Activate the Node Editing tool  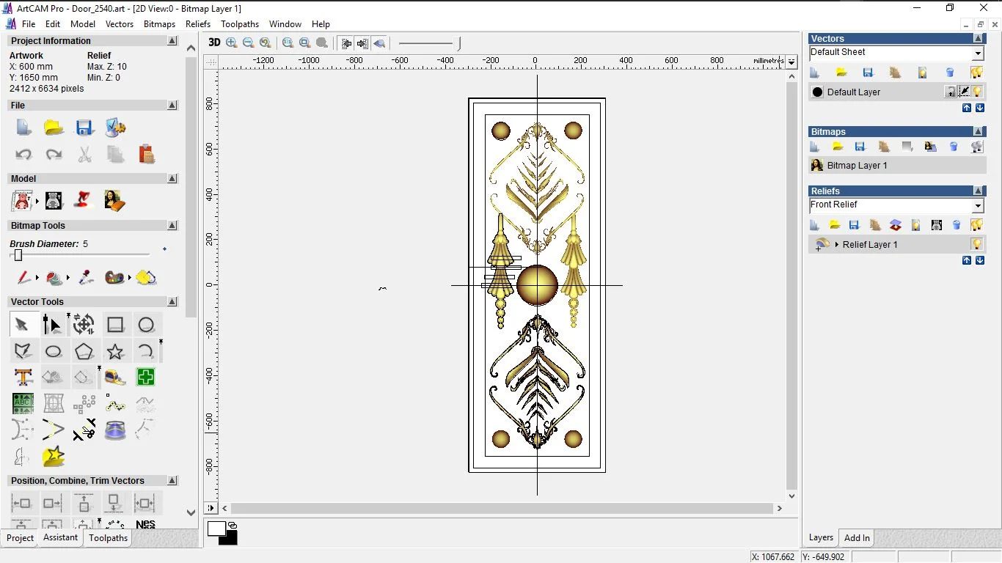pos(52,325)
